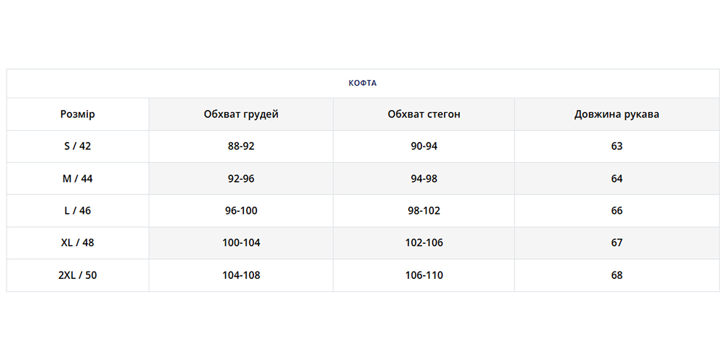Select the 2XL / 50 size cell

[77, 275]
